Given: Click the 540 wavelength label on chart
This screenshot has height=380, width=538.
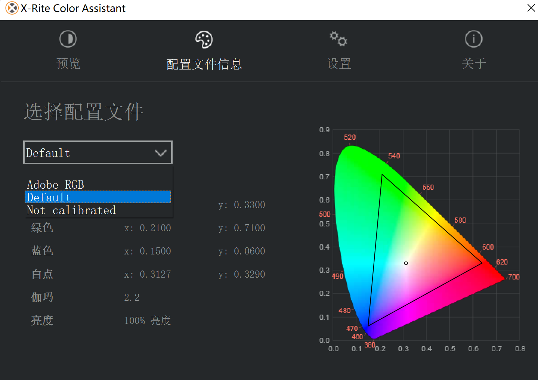Looking at the screenshot, I should (x=394, y=156).
